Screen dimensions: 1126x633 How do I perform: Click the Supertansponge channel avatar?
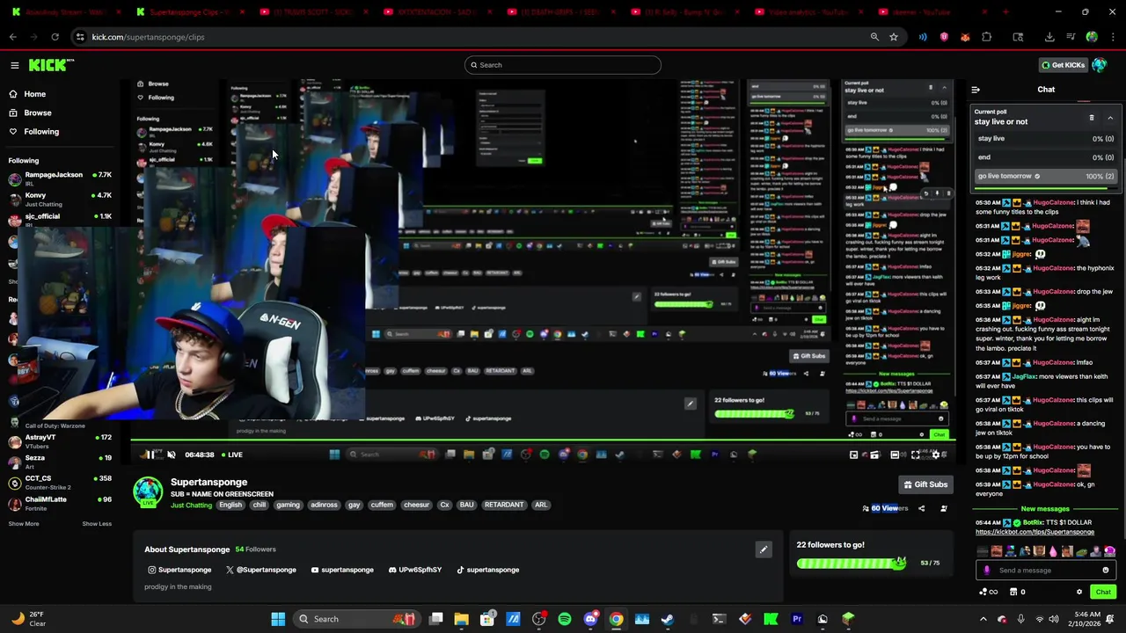pos(148,492)
